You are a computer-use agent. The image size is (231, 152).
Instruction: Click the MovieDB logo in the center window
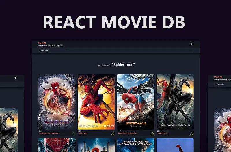(x=42, y=43)
